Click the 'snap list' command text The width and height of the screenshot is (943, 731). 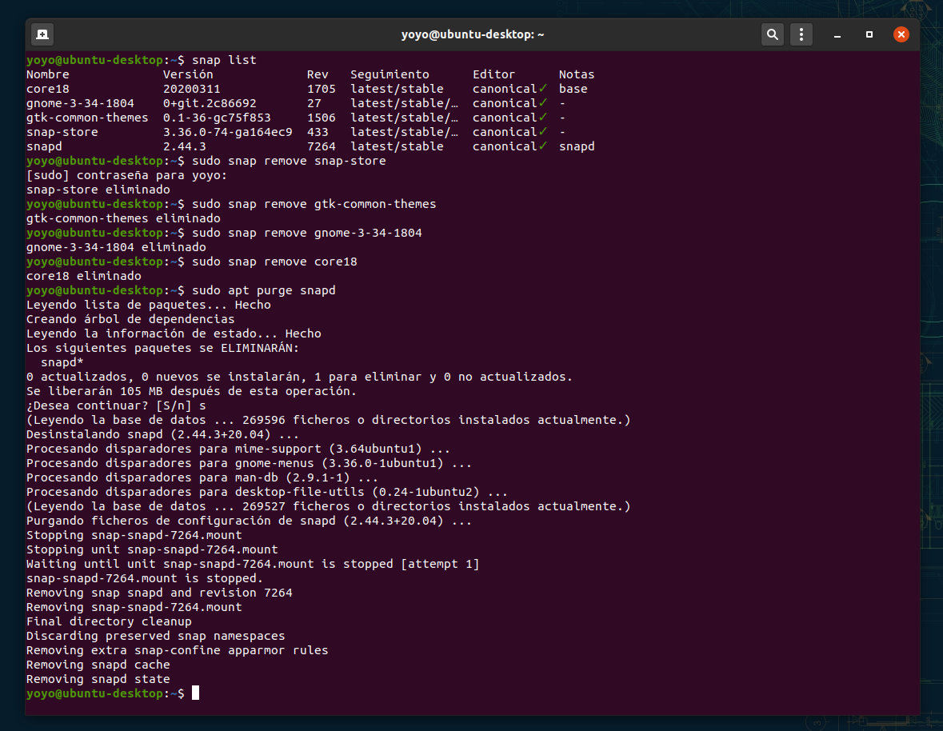224,60
